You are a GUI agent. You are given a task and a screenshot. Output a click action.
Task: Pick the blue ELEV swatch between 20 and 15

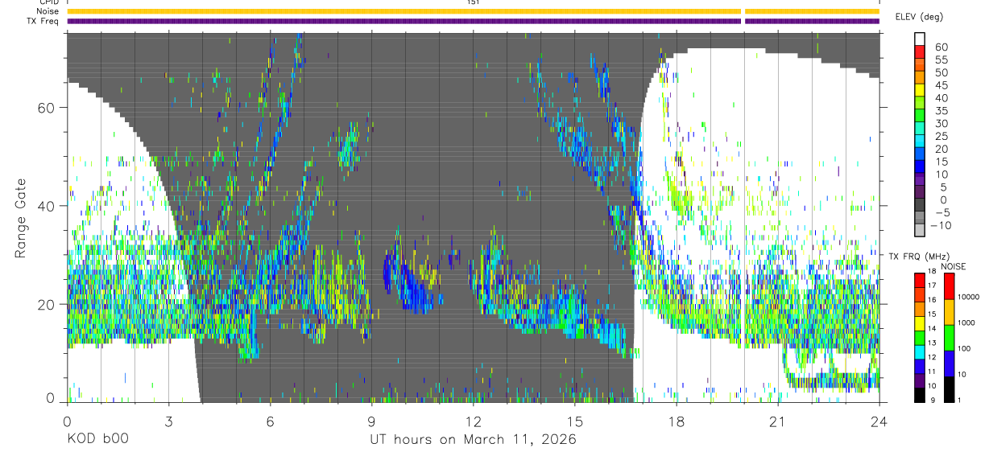coord(920,155)
